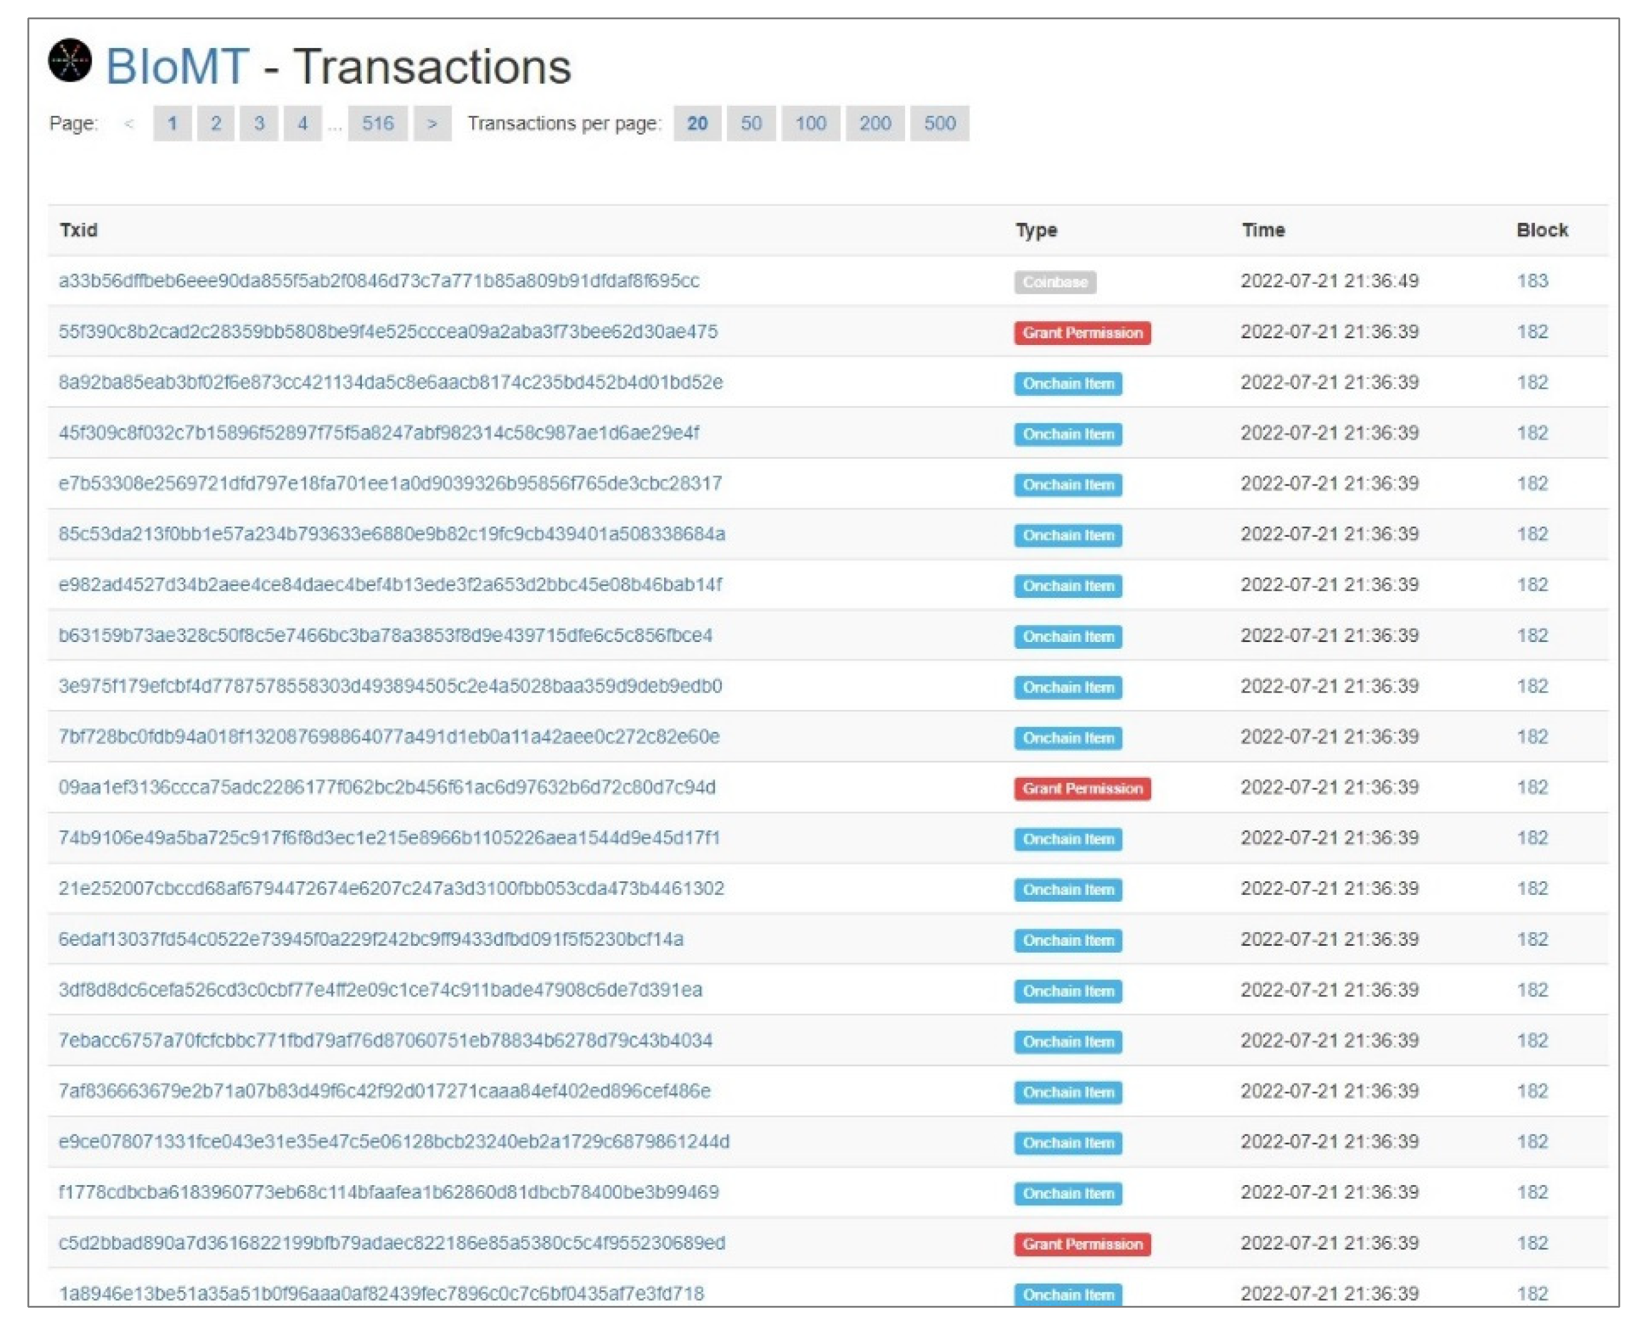1642x1332 pixels.
Task: Go to next page arrow
Action: tap(432, 123)
